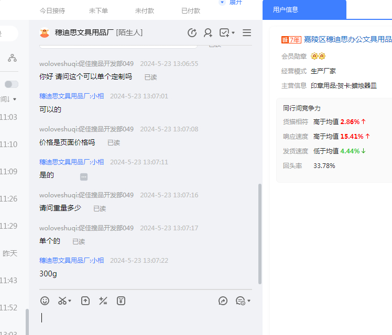Click in the message input field

point(141,318)
